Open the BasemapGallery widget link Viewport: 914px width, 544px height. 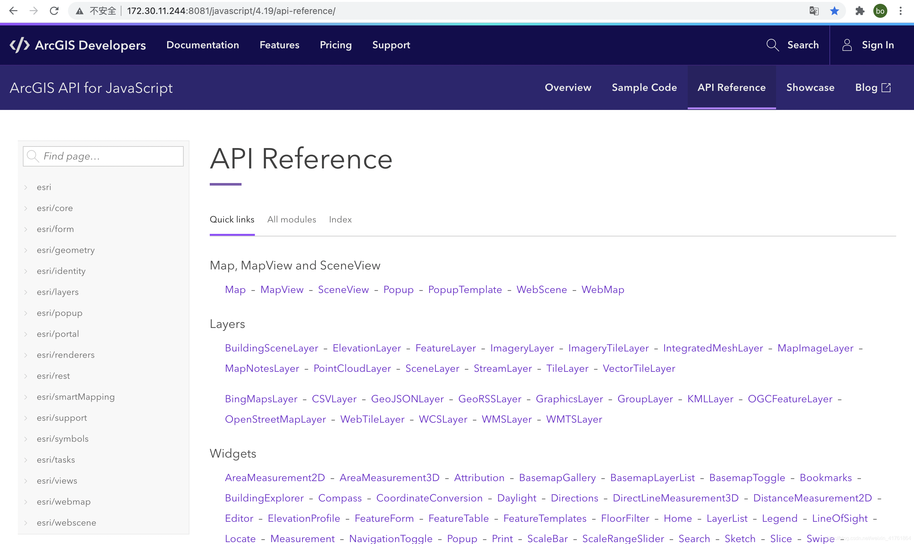(557, 478)
